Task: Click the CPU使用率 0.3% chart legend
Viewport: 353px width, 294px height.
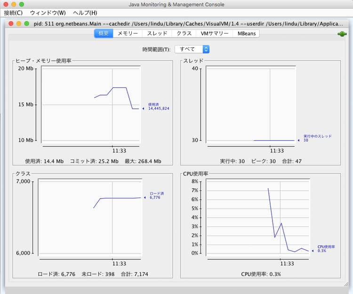Action: (326, 248)
